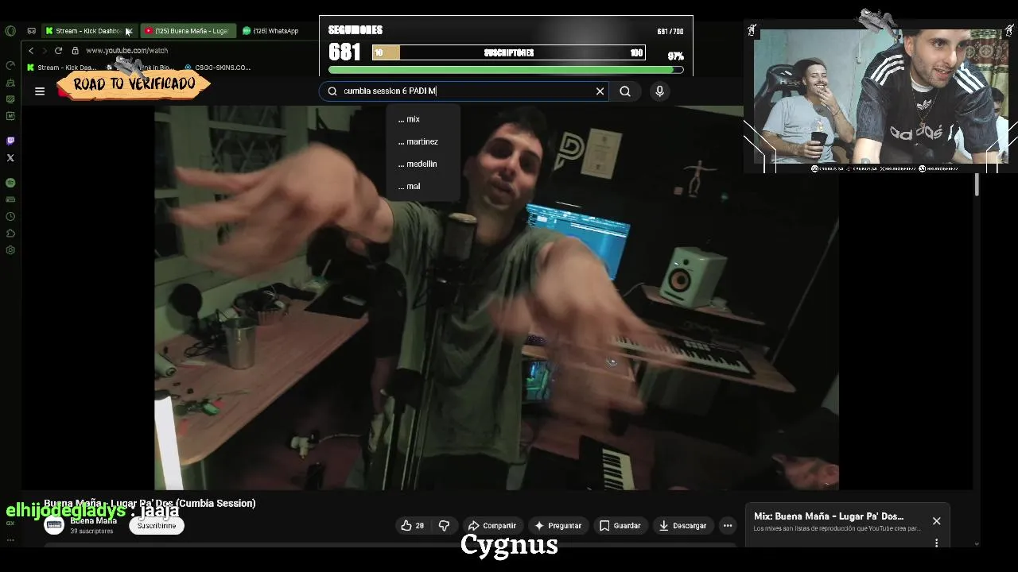Open the Spotify sidebar icon
This screenshot has width=1018, height=572.
tap(10, 183)
